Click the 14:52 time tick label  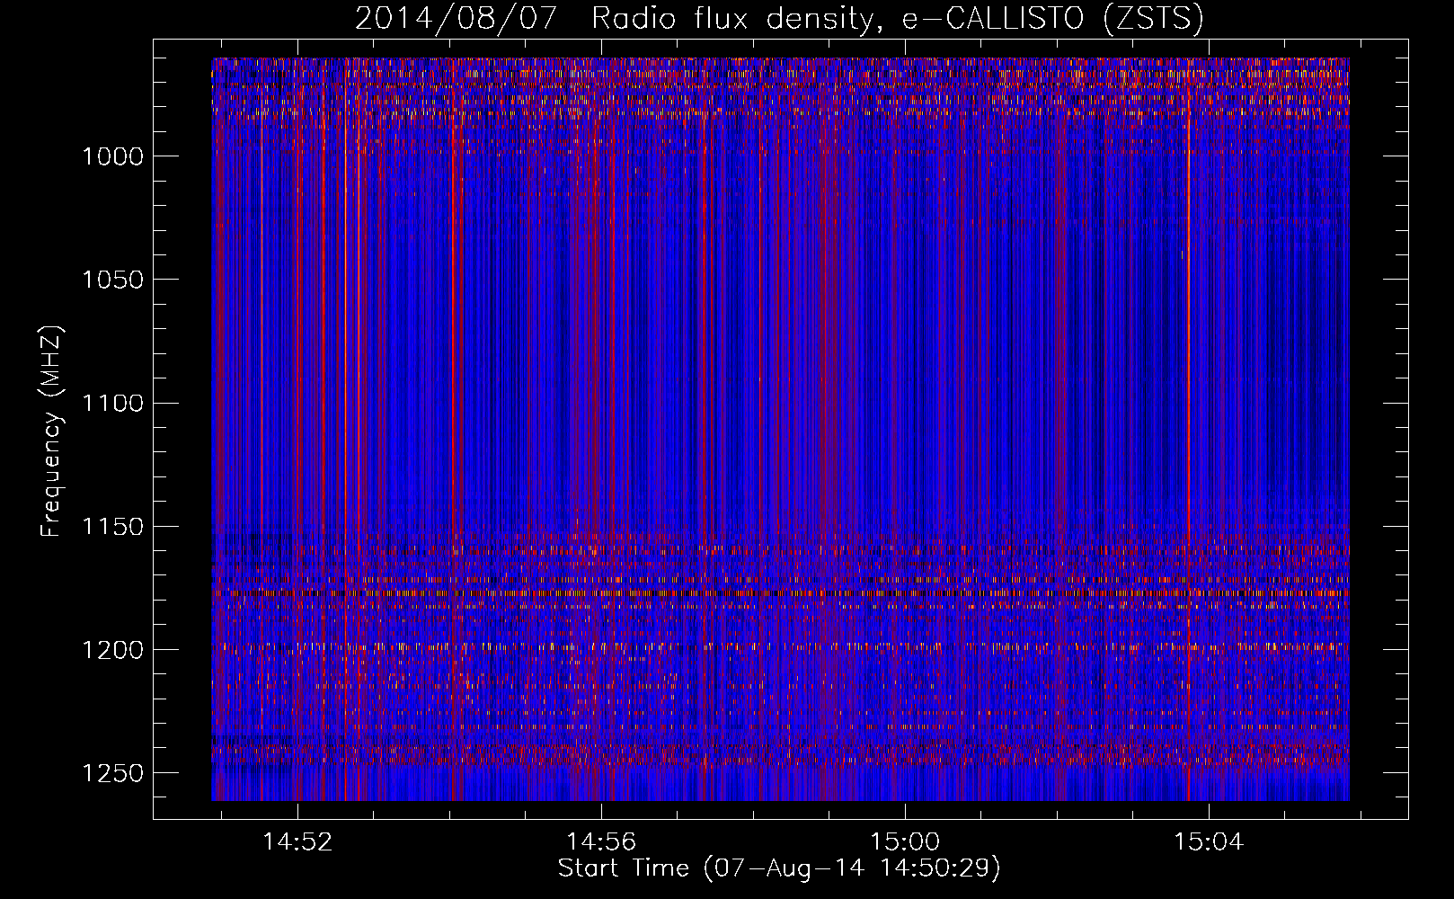click(297, 841)
